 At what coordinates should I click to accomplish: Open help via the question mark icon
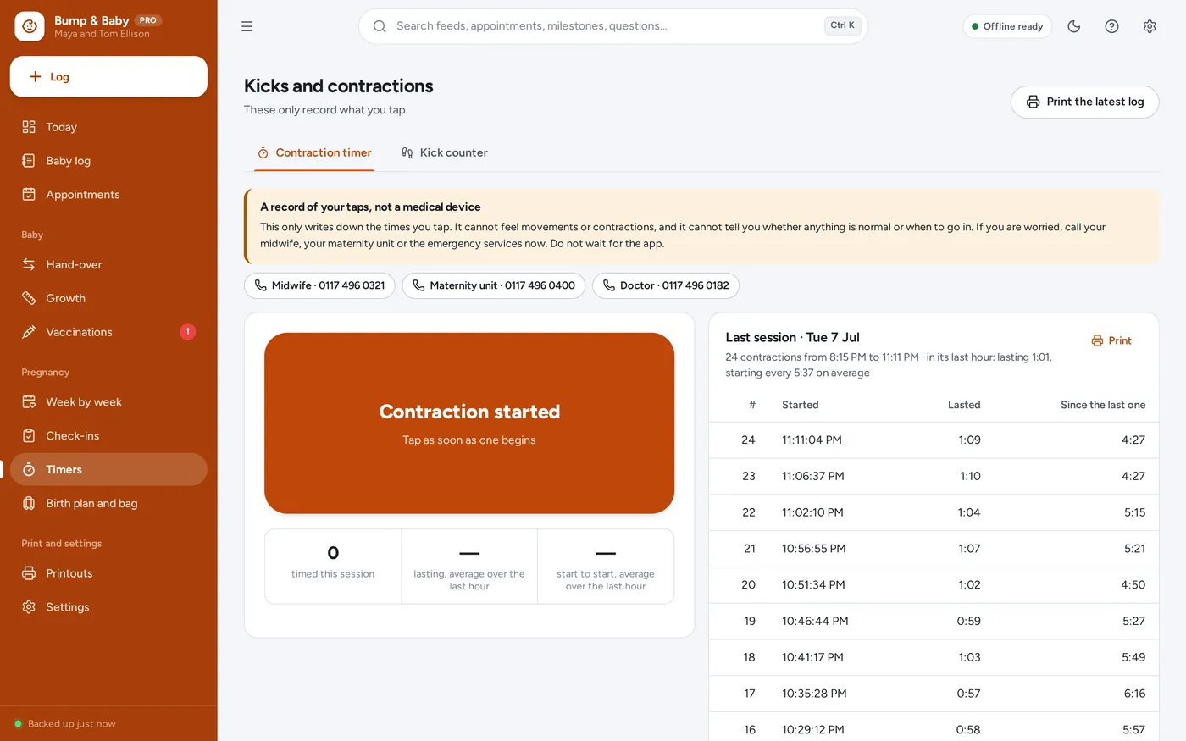click(1112, 26)
